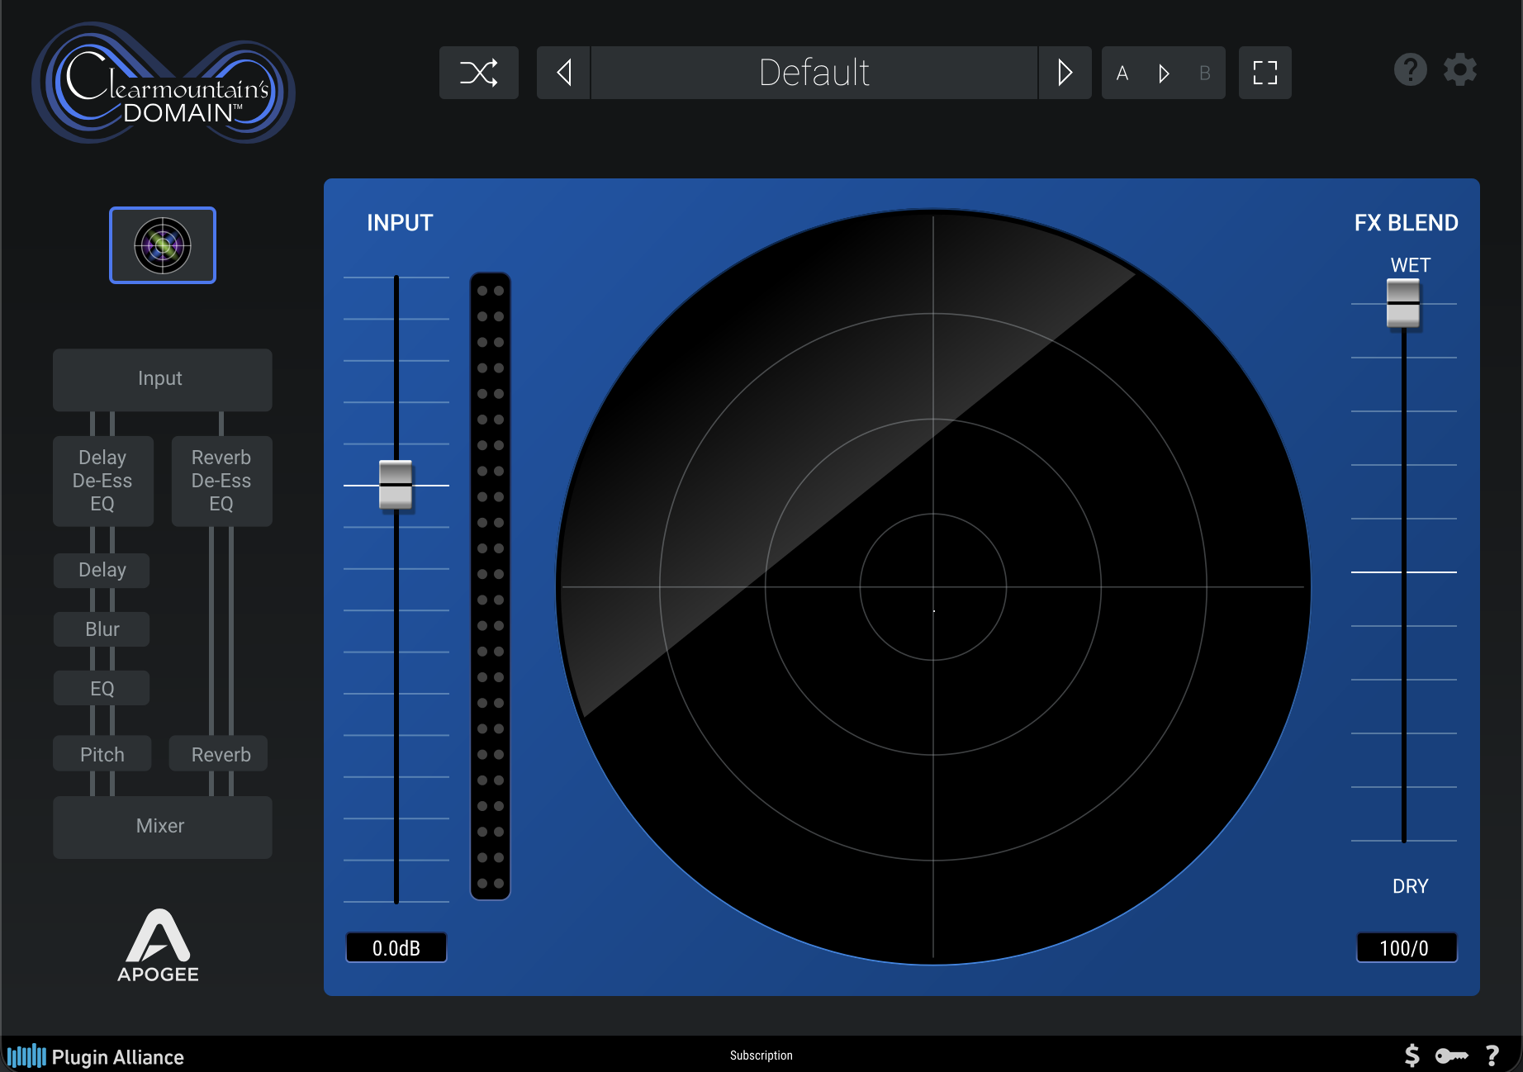This screenshot has width=1523, height=1072.
Task: Select preset slot B
Action: (x=1205, y=74)
